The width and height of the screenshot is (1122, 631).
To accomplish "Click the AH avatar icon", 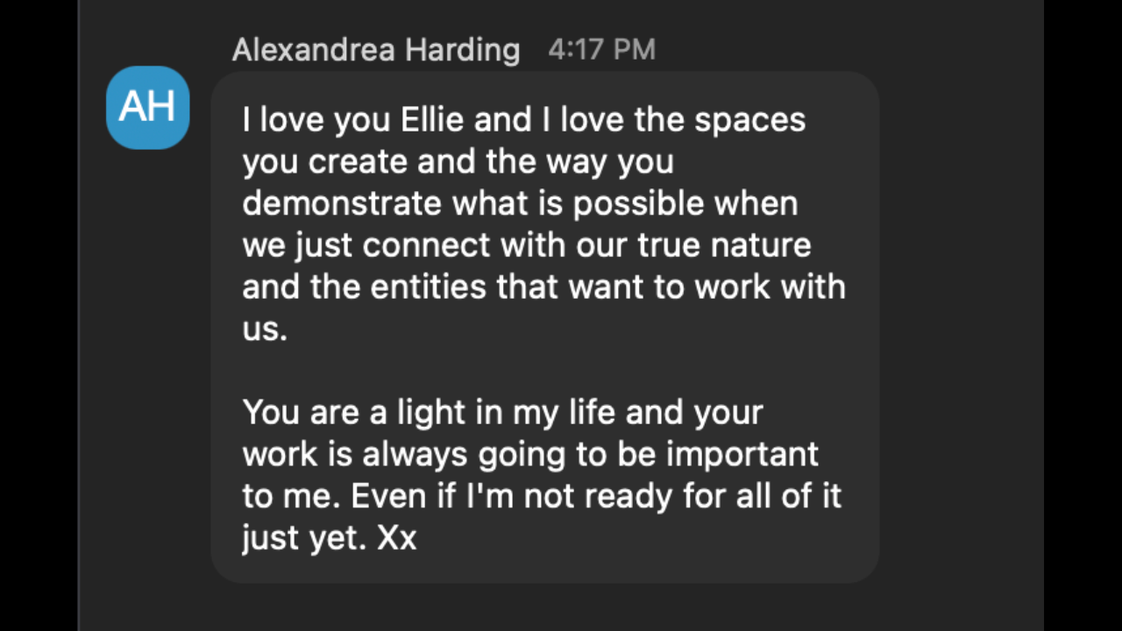I will tap(147, 107).
